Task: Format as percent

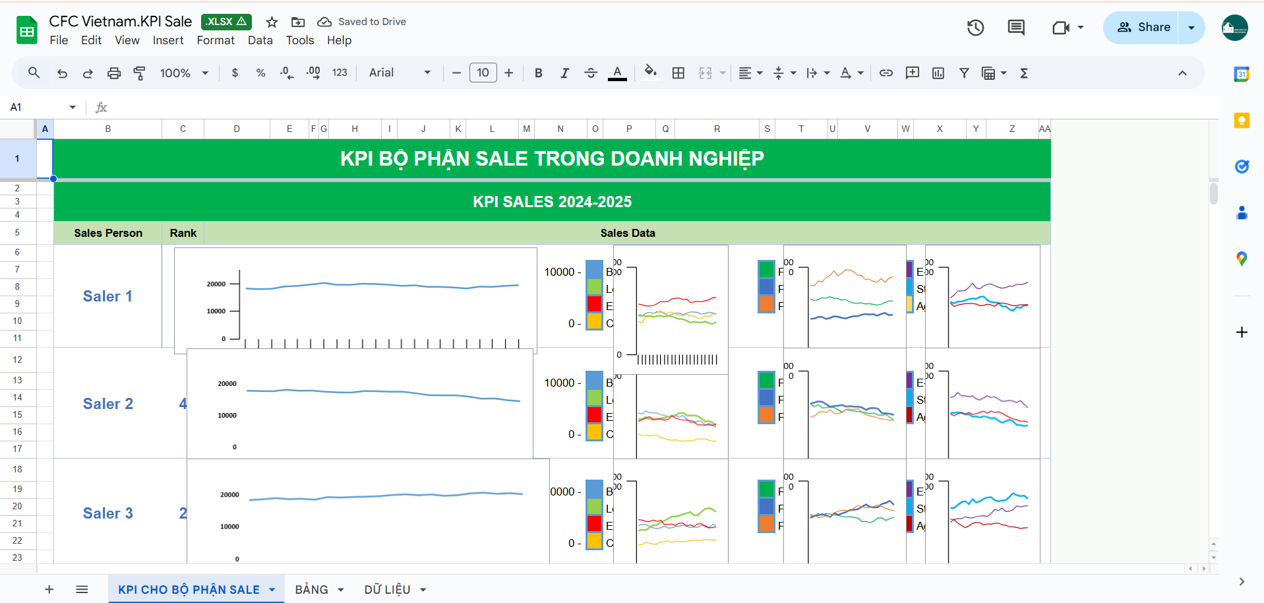Action: pyautogui.click(x=260, y=73)
